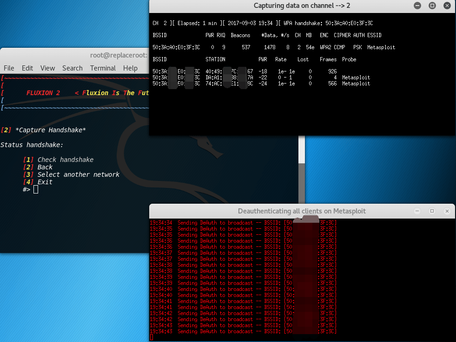Click the red cursor in the deauth window

pyautogui.click(x=151, y=337)
